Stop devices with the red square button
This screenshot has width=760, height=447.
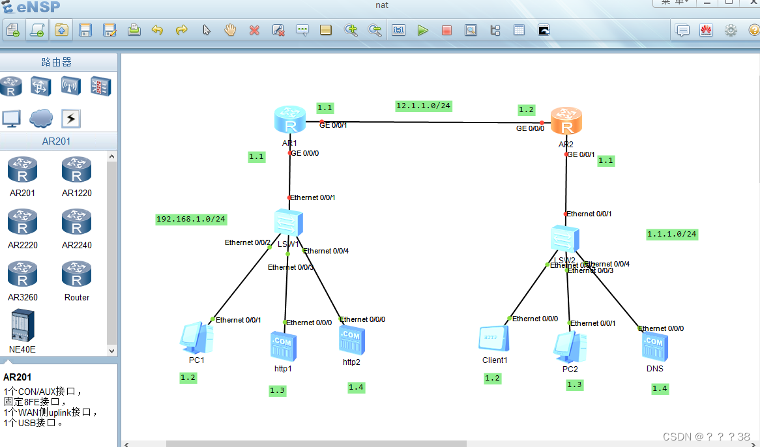tap(447, 31)
